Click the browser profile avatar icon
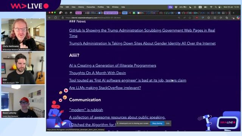 pos(61,13)
